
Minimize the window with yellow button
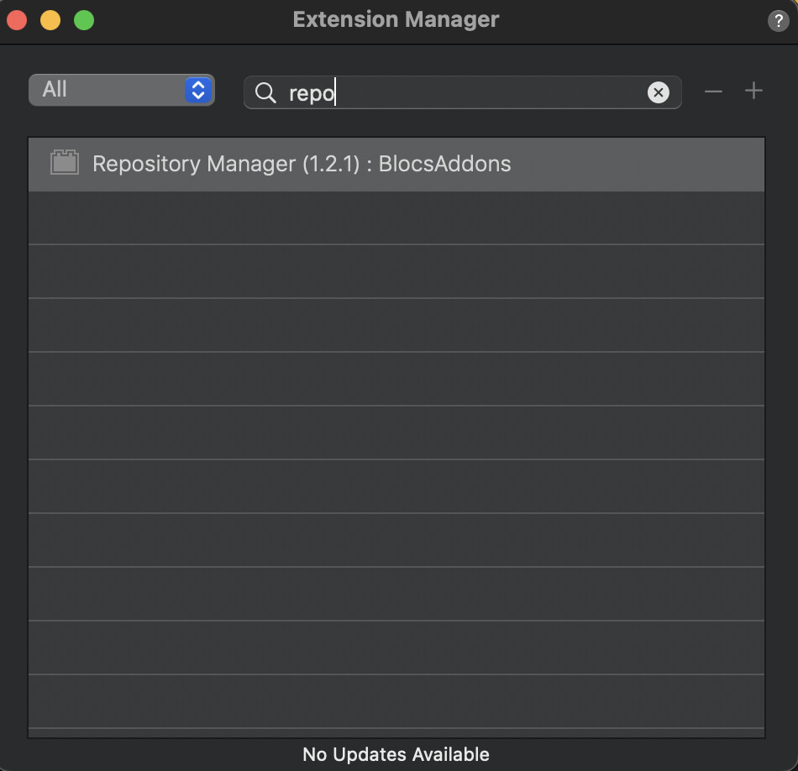pyautogui.click(x=50, y=20)
